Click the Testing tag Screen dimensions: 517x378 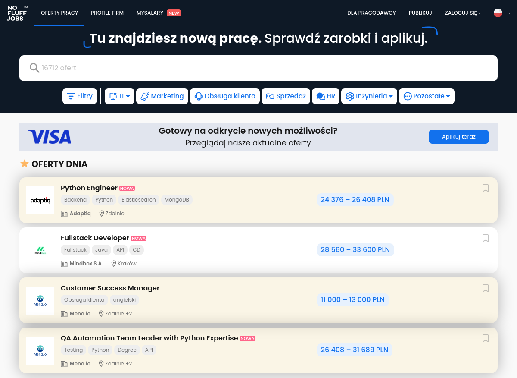pos(74,350)
